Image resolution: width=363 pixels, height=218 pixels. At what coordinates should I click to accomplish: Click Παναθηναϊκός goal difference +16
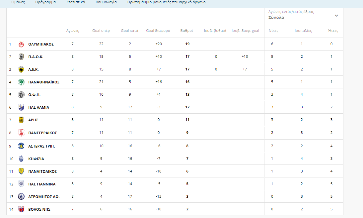159,82
